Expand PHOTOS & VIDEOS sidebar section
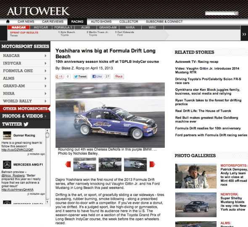The image size is (248, 227). click(x=25, y=116)
